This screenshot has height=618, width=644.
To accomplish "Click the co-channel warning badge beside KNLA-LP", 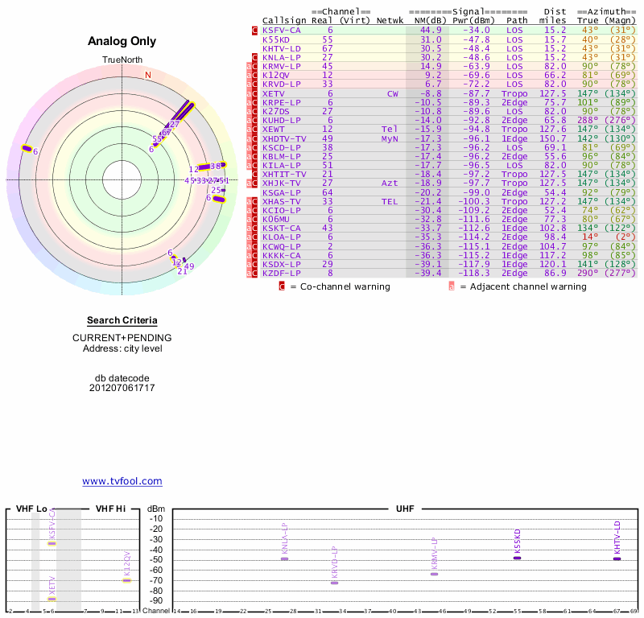I will (x=254, y=57).
